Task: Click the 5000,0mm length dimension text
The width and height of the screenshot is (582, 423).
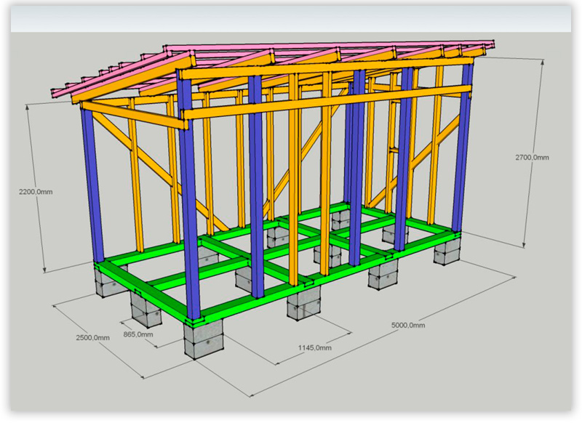Action: (408, 325)
